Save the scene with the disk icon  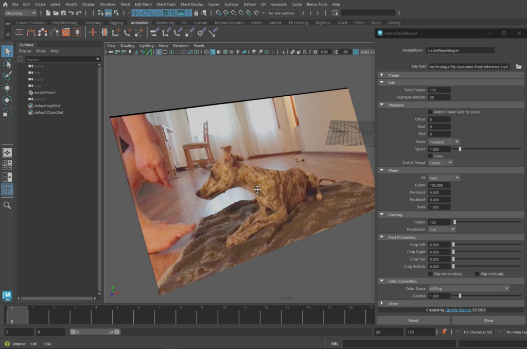[63, 13]
